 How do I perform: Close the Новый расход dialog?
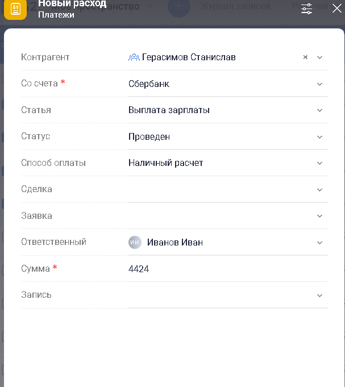(336, 9)
